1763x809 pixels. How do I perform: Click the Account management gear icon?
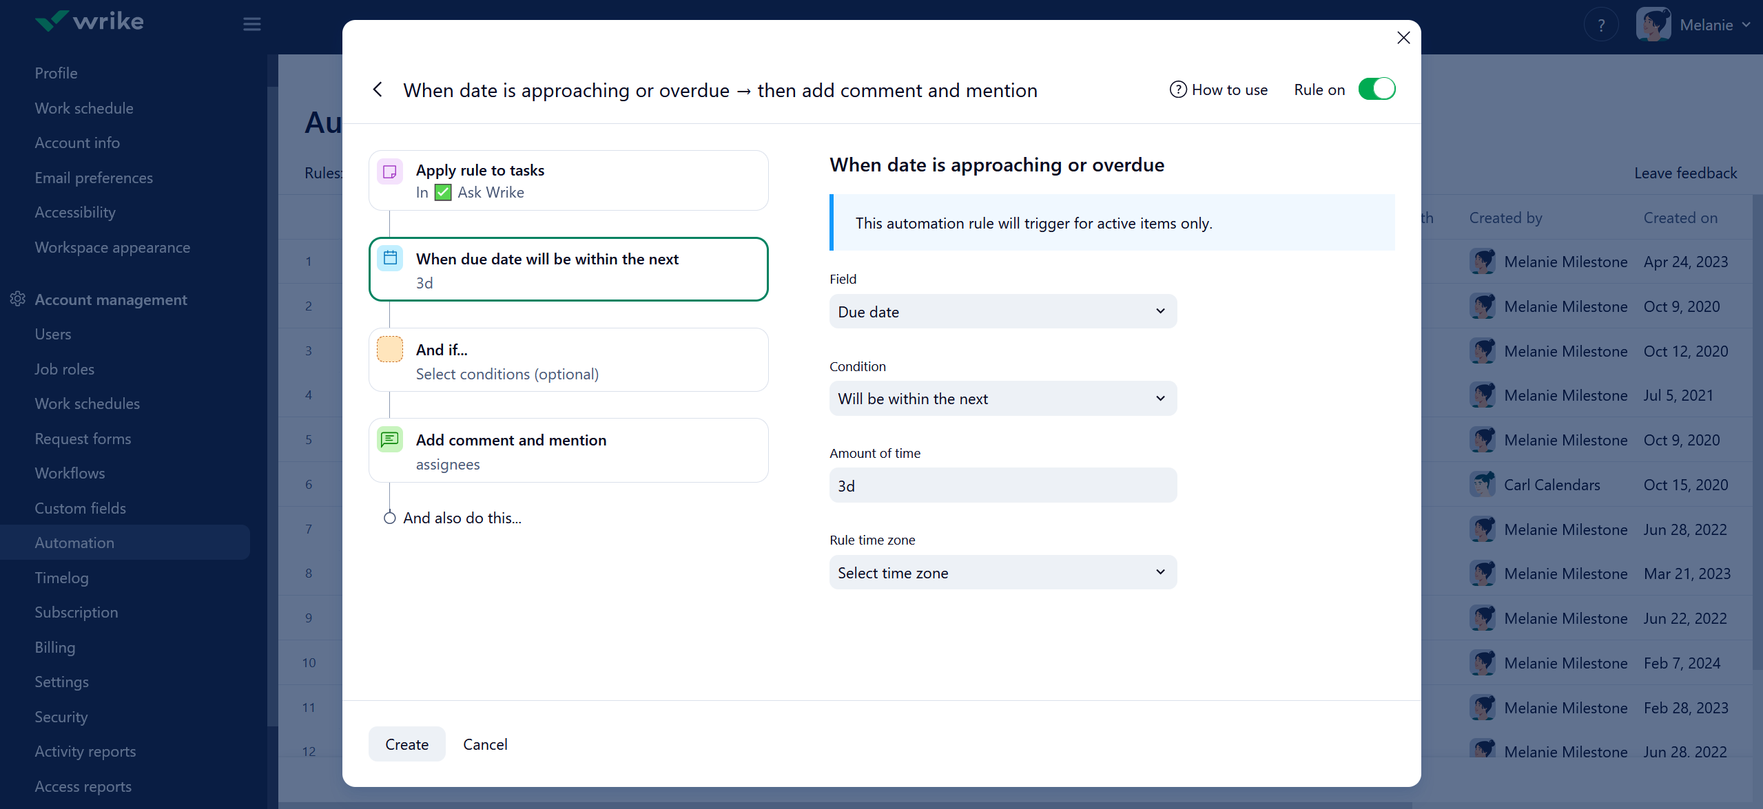(x=18, y=299)
